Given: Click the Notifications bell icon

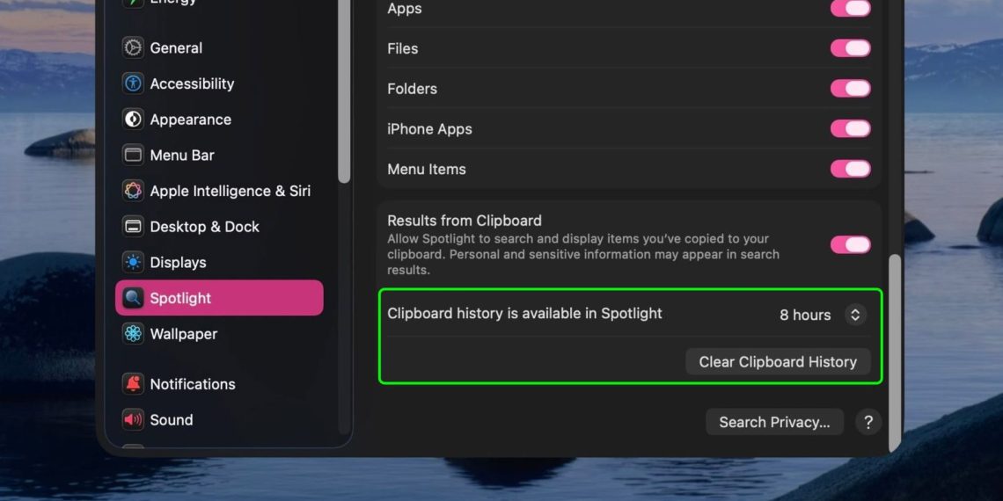Looking at the screenshot, I should point(133,384).
